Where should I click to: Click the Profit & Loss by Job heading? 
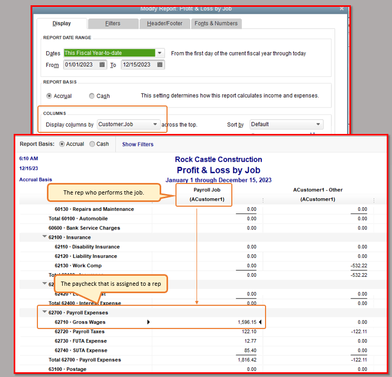219,170
